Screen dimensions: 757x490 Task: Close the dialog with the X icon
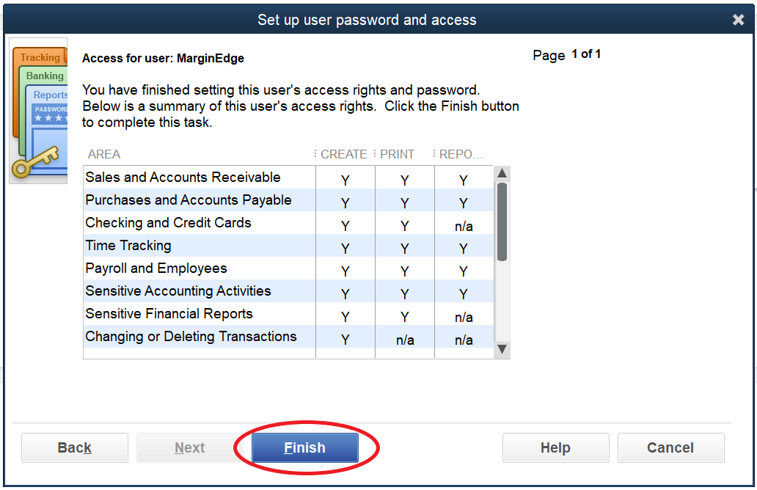[x=738, y=20]
